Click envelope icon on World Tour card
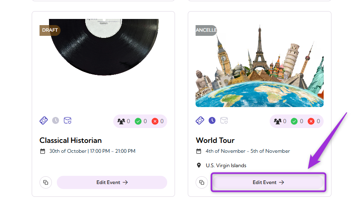This screenshot has height=210, width=364. point(224,121)
